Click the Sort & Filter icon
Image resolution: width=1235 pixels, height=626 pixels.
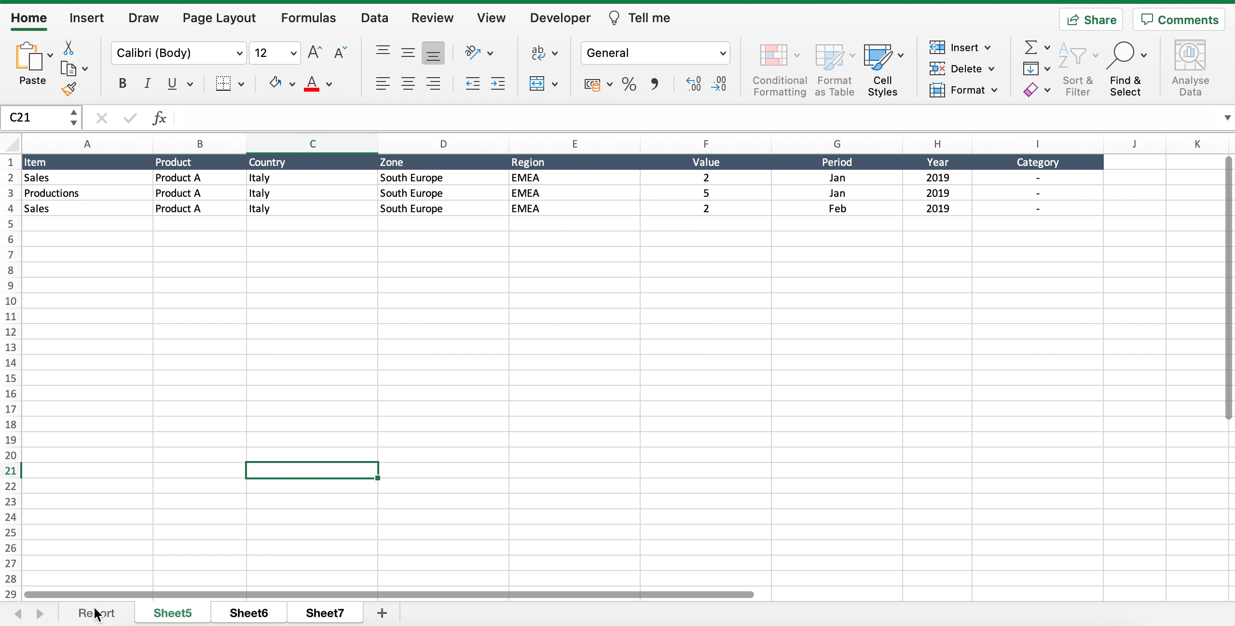(x=1079, y=67)
